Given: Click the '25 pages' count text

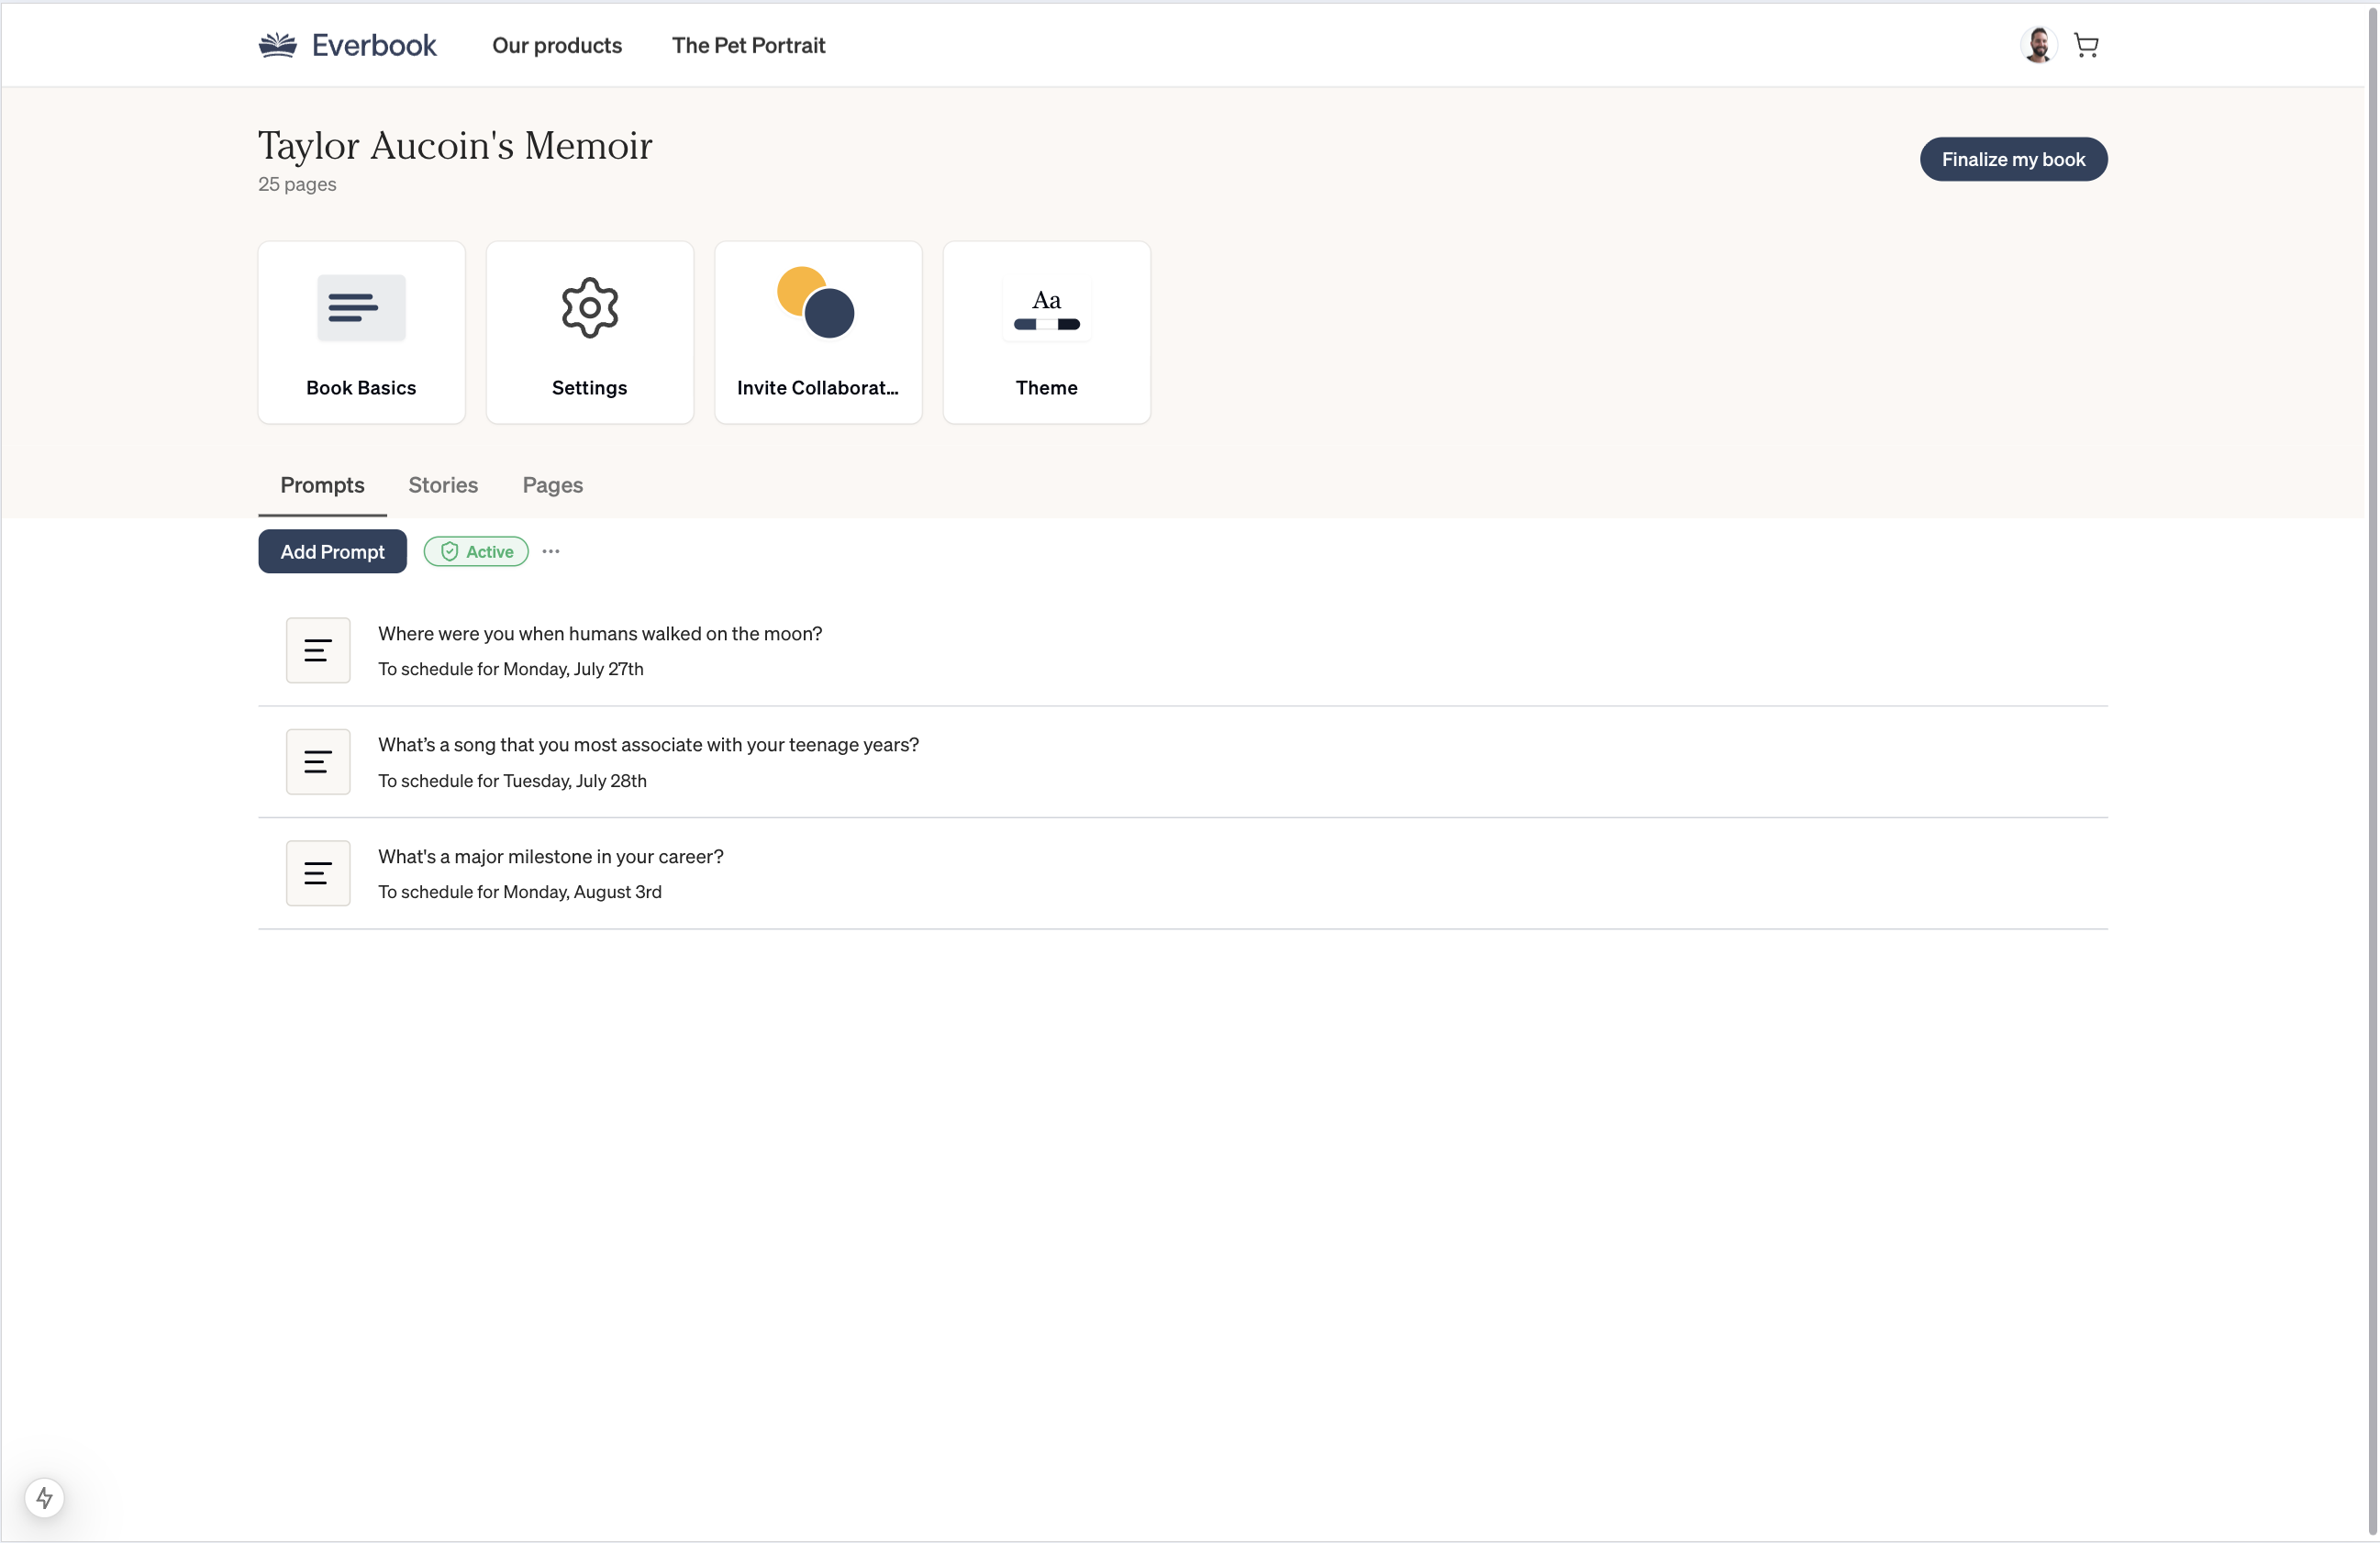Looking at the screenshot, I should point(297,184).
